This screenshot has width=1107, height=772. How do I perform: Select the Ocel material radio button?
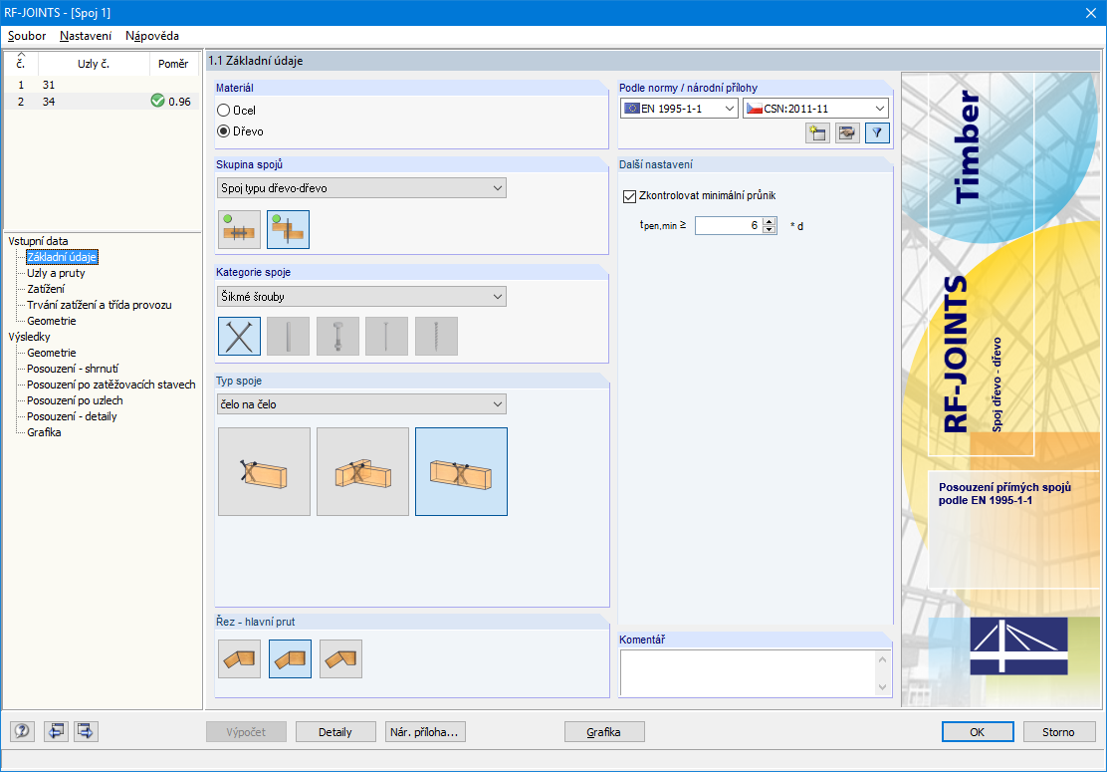point(224,111)
